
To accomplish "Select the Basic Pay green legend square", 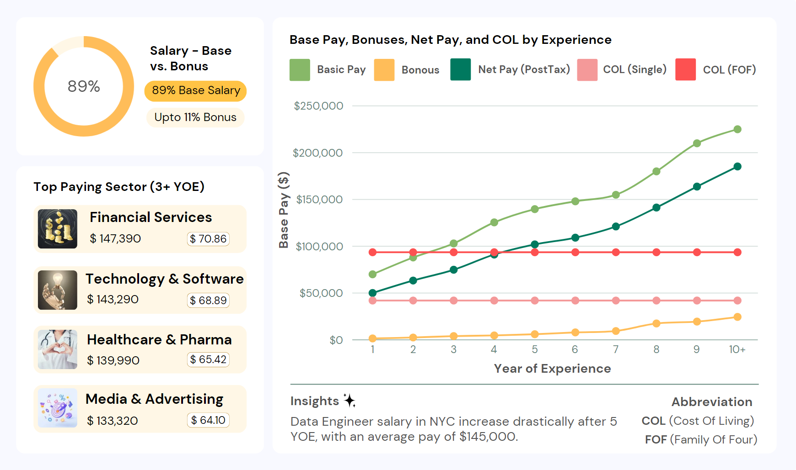I will pos(299,70).
